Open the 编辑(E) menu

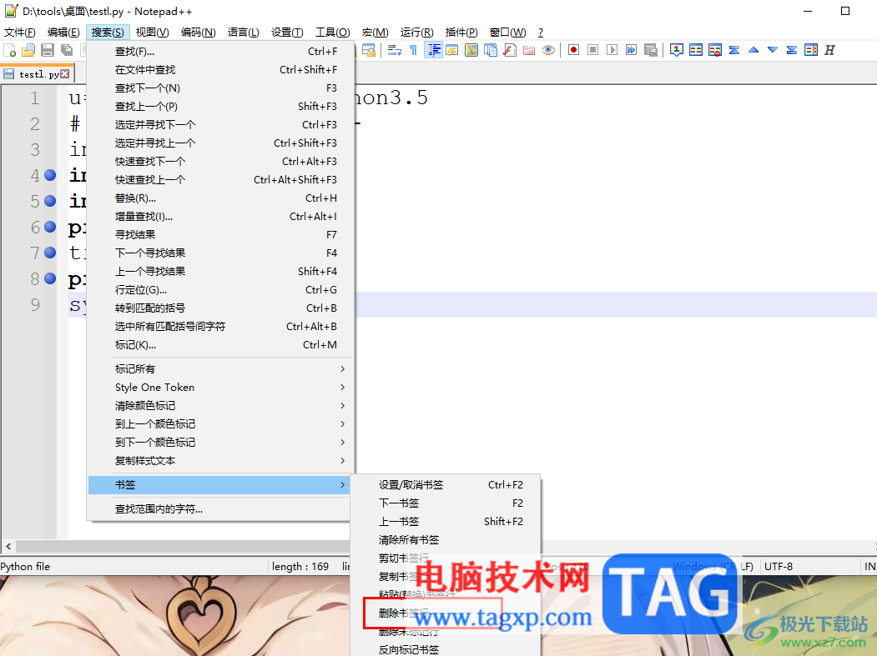pos(63,33)
